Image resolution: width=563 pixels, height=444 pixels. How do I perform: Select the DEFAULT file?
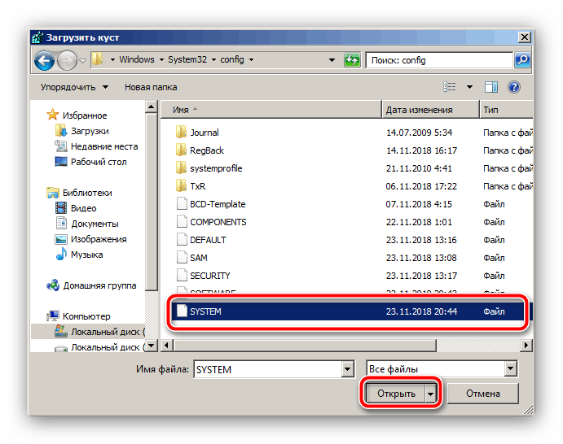pos(209,240)
